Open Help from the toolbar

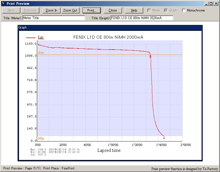pos(134,10)
